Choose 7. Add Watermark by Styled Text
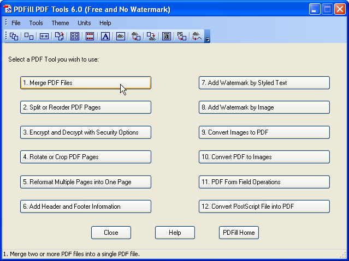 coord(264,83)
